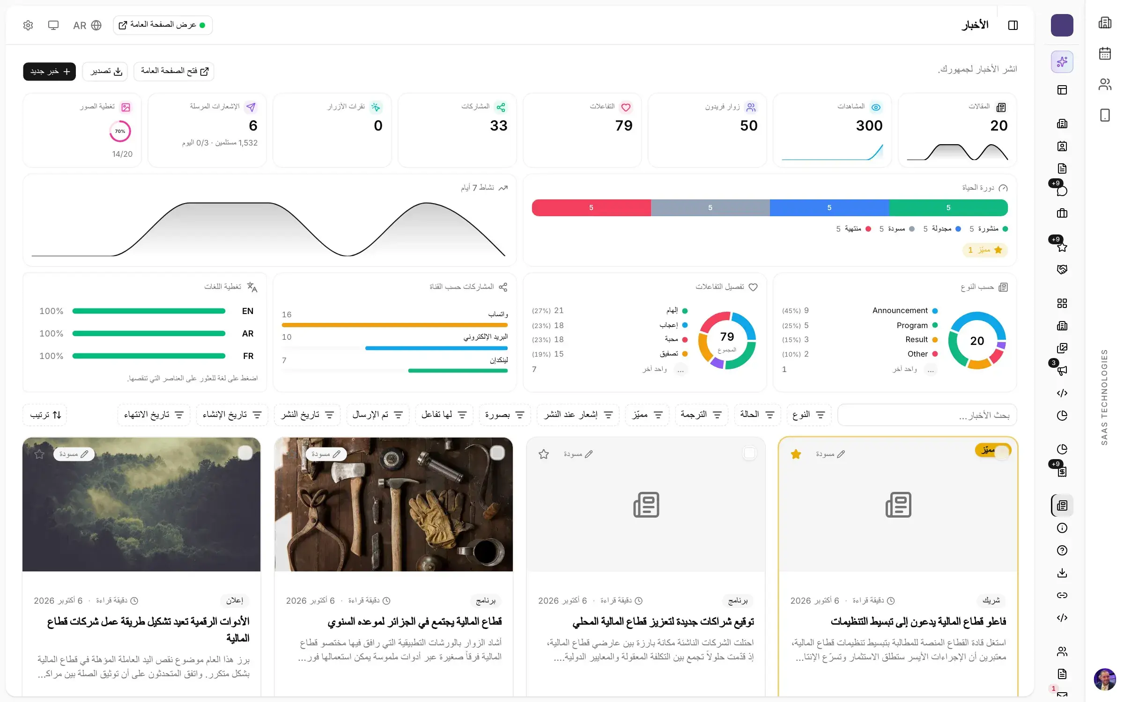Open the megaphone icon with 3 badge
This screenshot has width=1124, height=702.
click(x=1062, y=371)
